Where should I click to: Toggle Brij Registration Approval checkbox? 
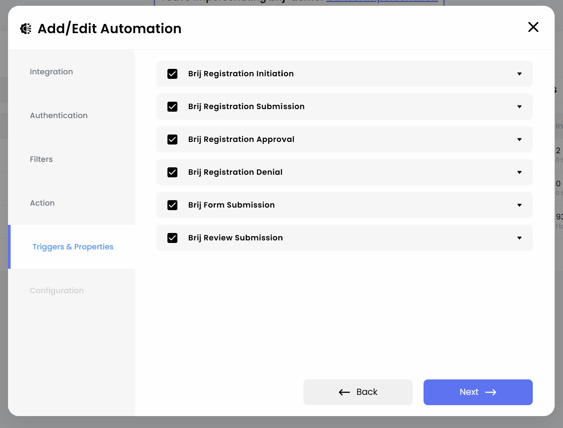pyautogui.click(x=173, y=140)
